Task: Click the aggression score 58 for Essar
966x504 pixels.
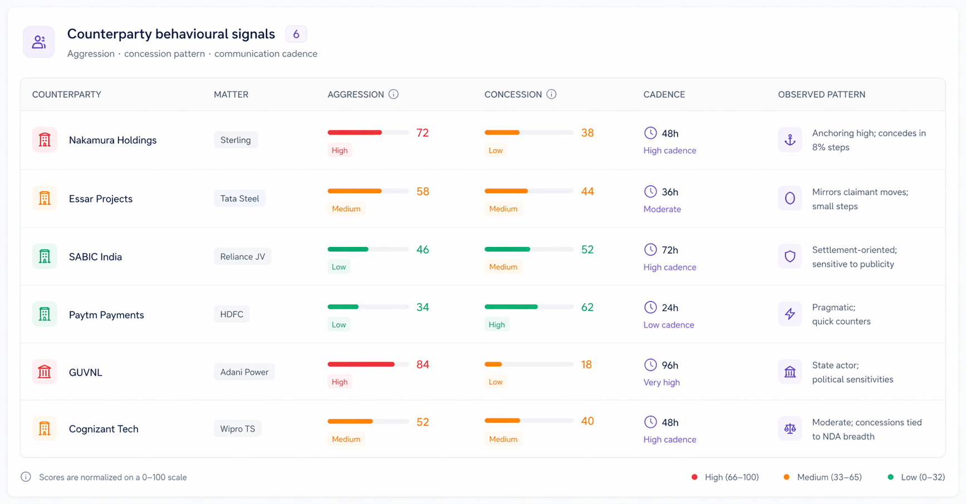Action: [x=423, y=191]
